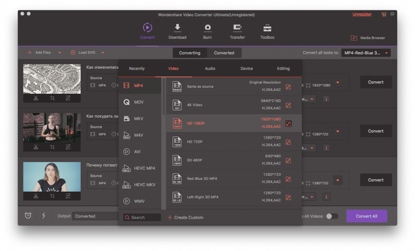Click the Download icon in top toolbar

click(177, 28)
